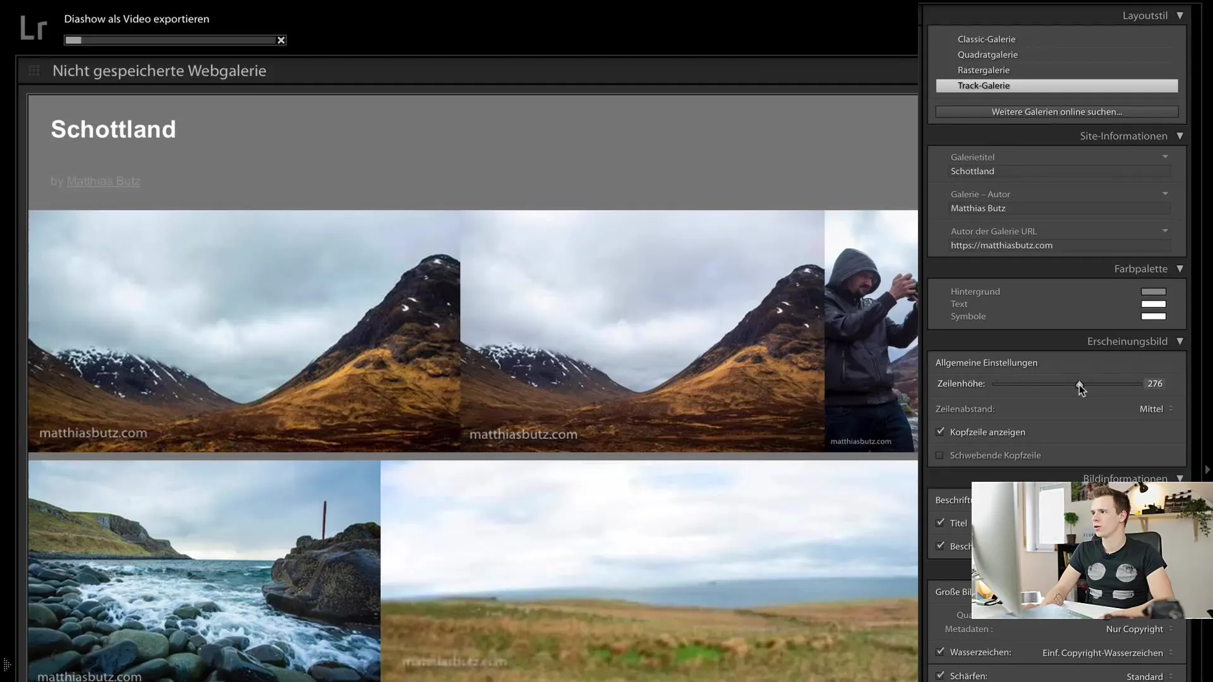Click Nicht gespeicherte Webgalerie title
Image resolution: width=1213 pixels, height=682 pixels.
[x=159, y=71]
